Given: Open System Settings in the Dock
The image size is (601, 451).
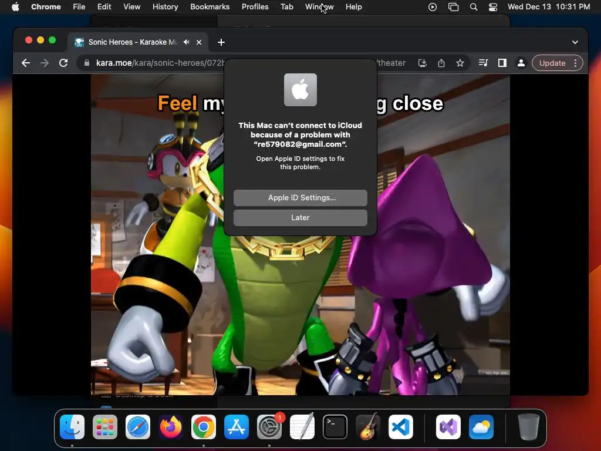Looking at the screenshot, I should point(269,427).
